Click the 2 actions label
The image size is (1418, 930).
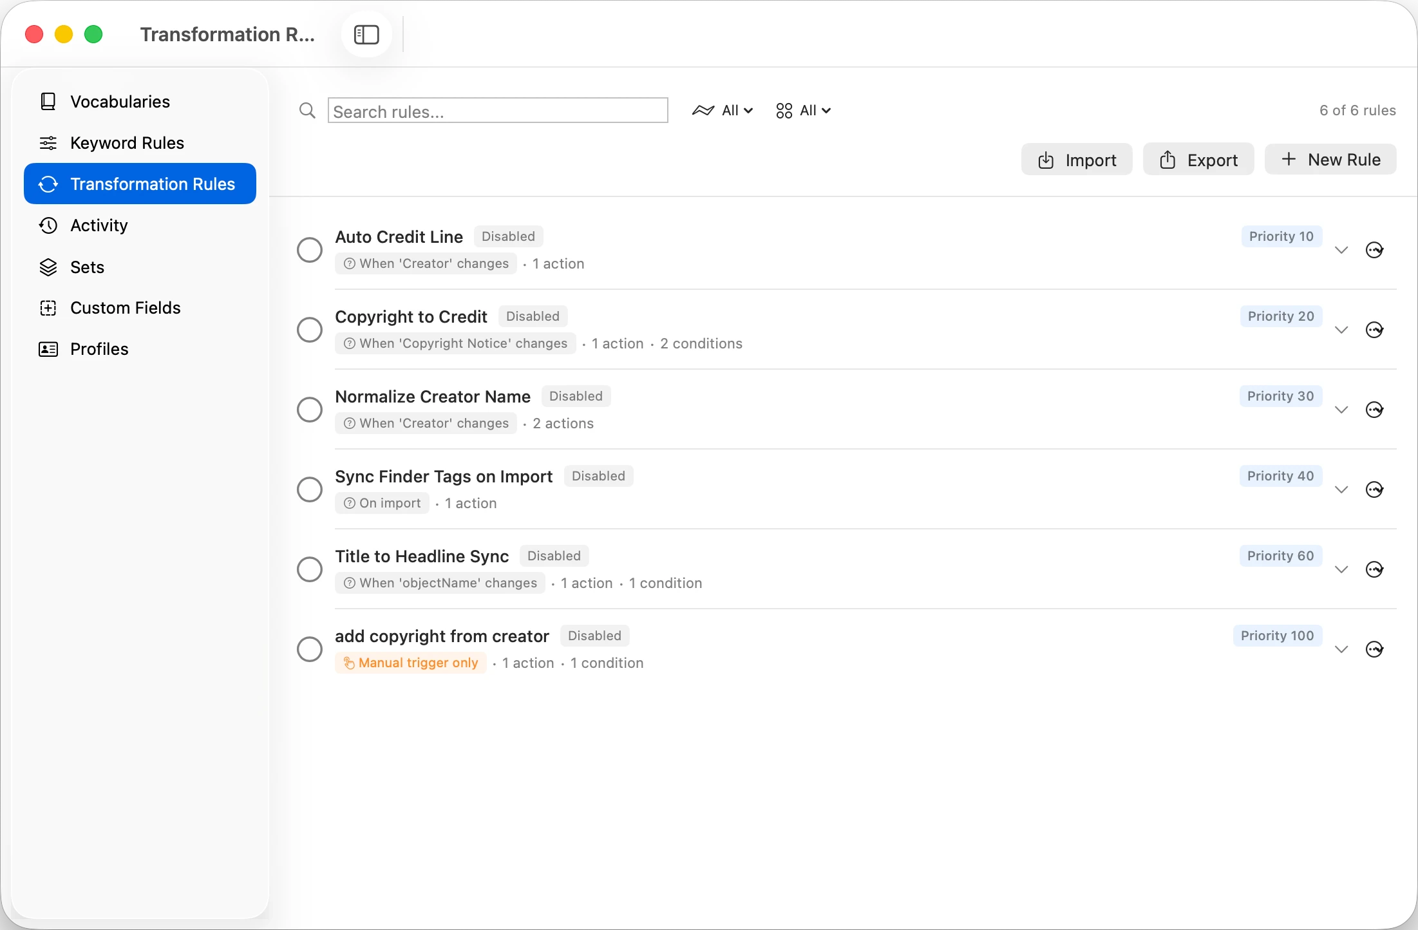[x=563, y=423]
